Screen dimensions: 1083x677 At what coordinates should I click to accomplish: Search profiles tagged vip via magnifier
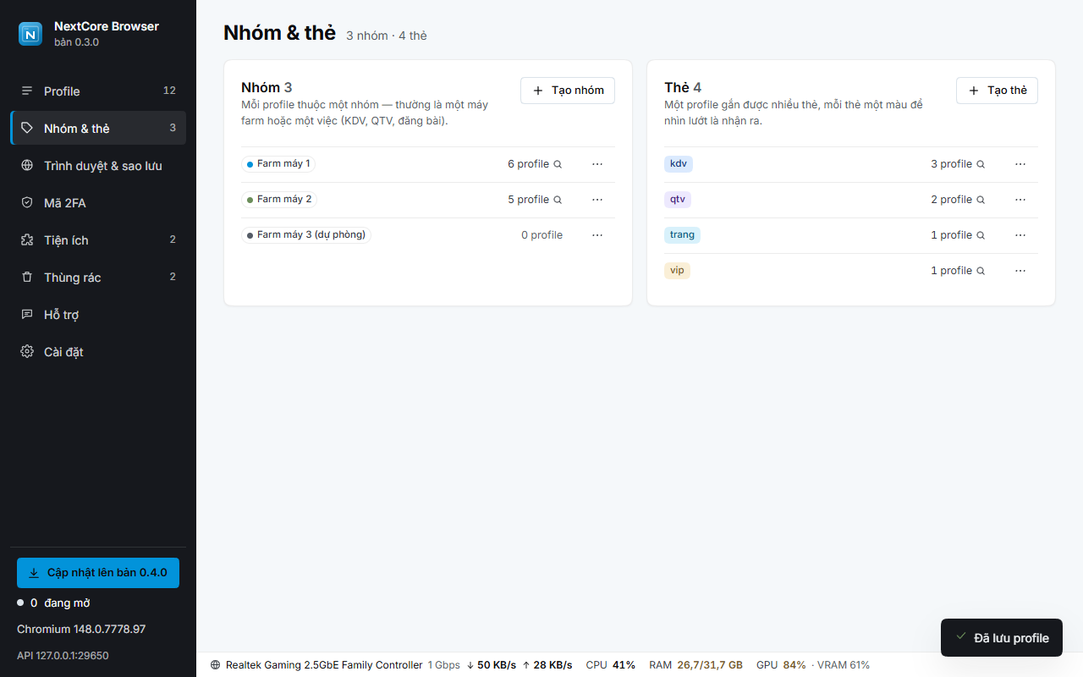click(x=981, y=271)
